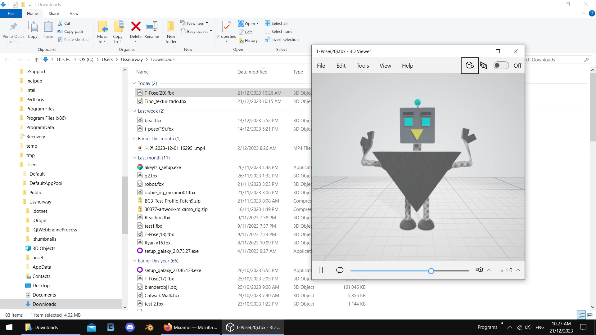Pause the animation playback
This screenshot has width=596, height=335.
(x=321, y=270)
